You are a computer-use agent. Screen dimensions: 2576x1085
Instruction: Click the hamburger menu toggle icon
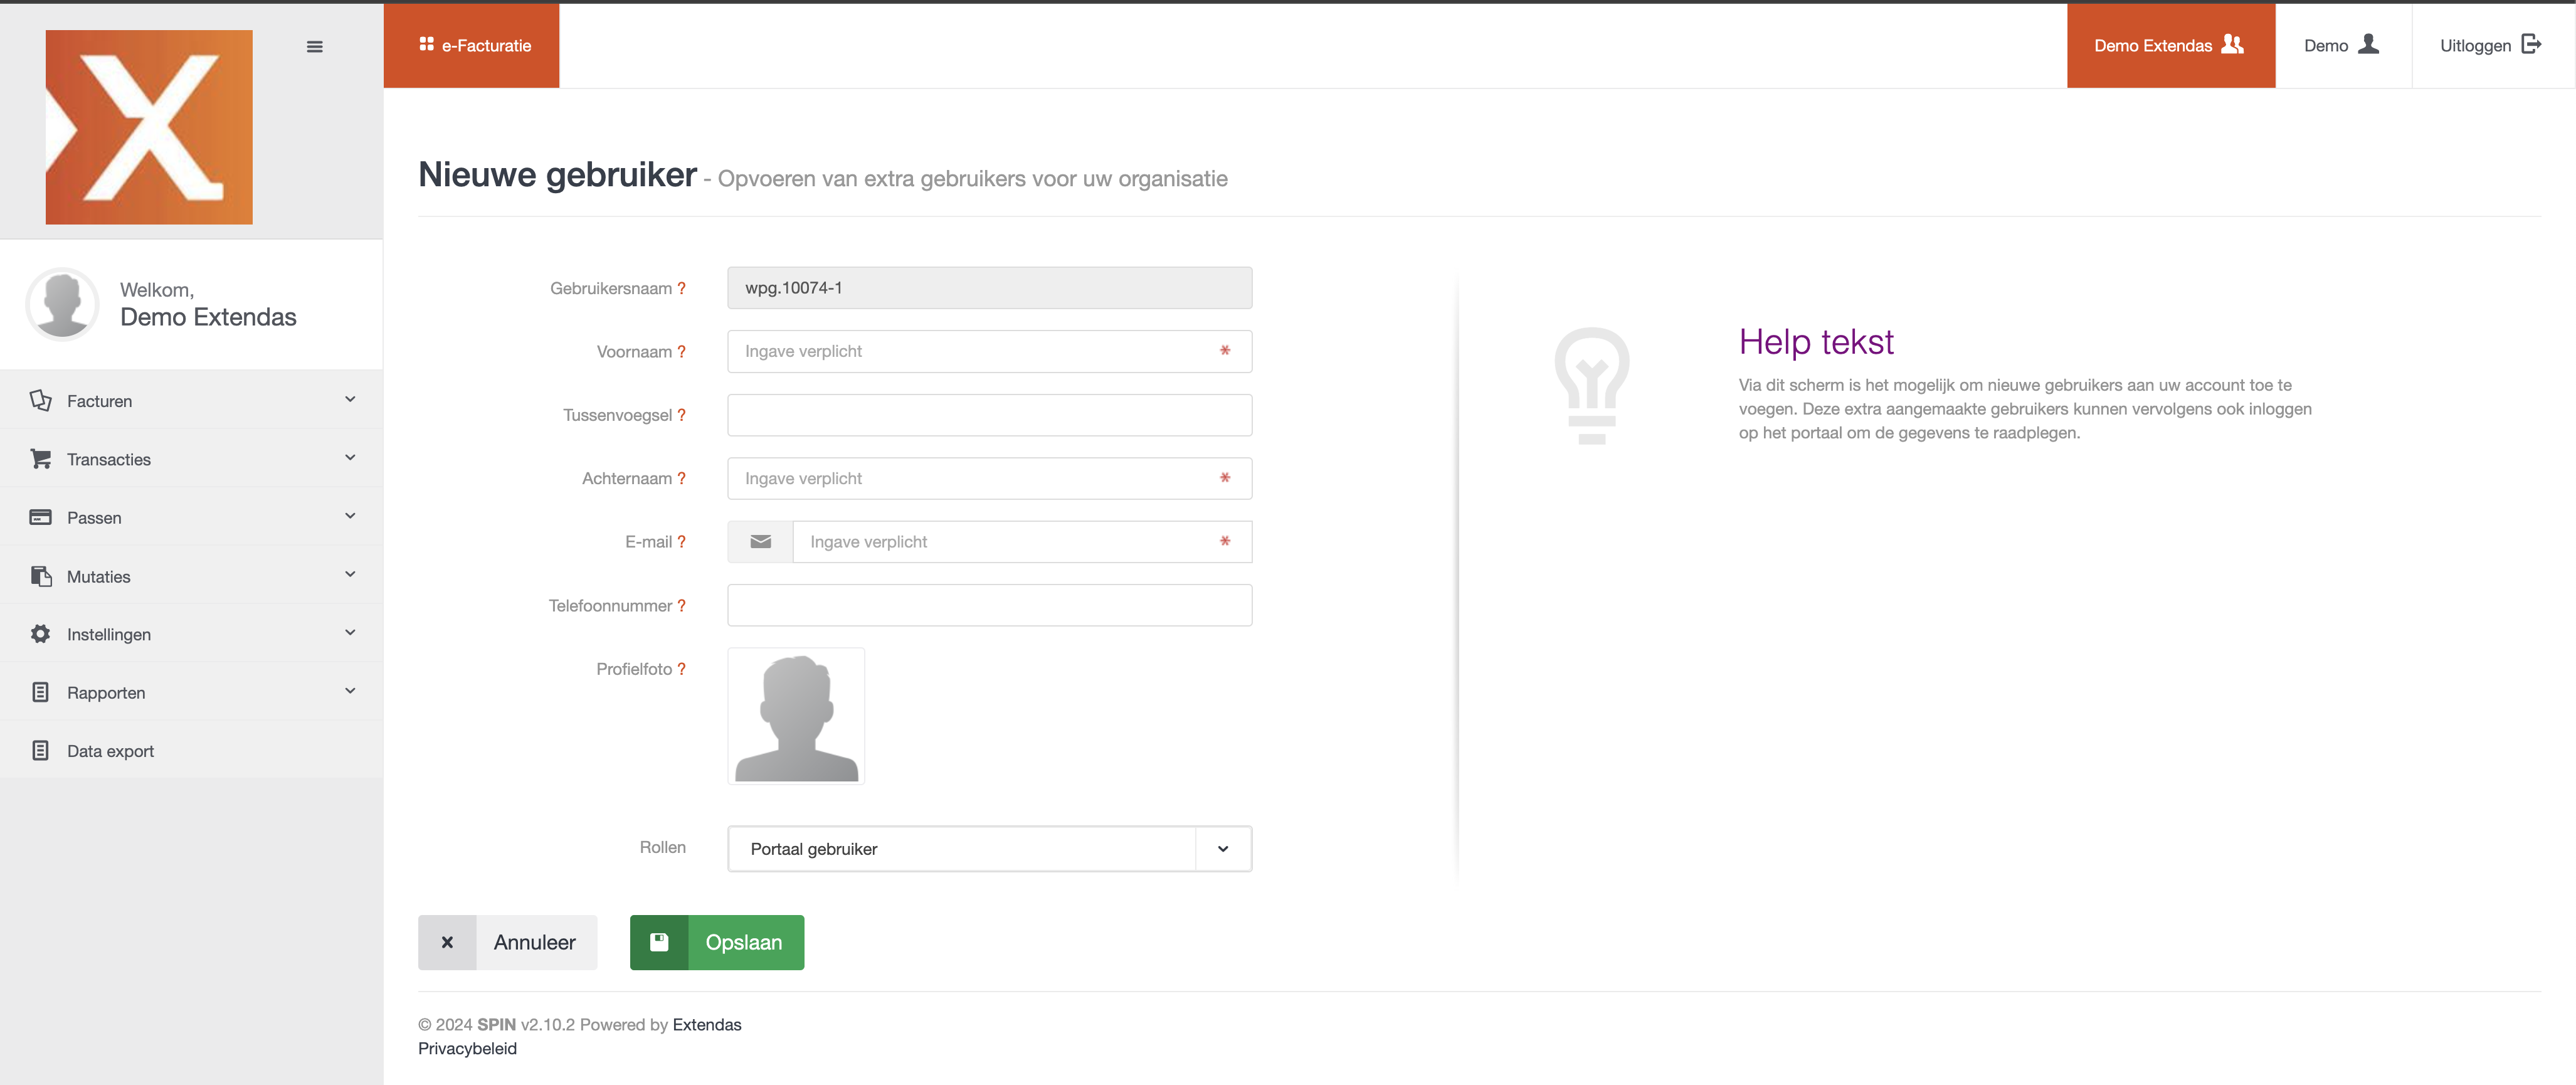(314, 47)
